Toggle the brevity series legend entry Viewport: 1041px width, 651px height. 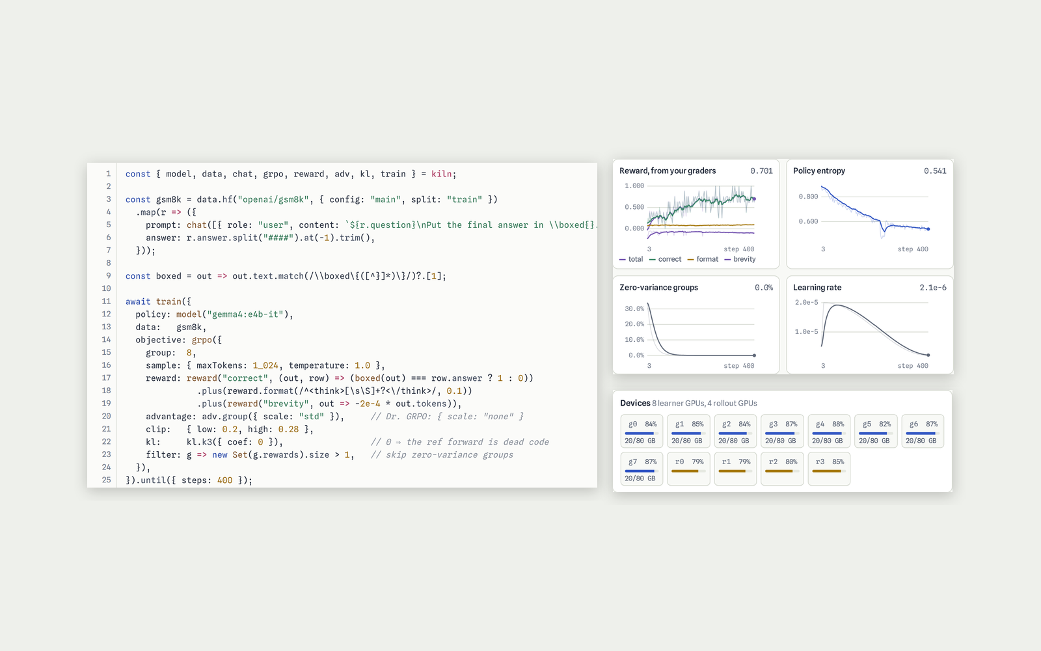click(x=740, y=259)
